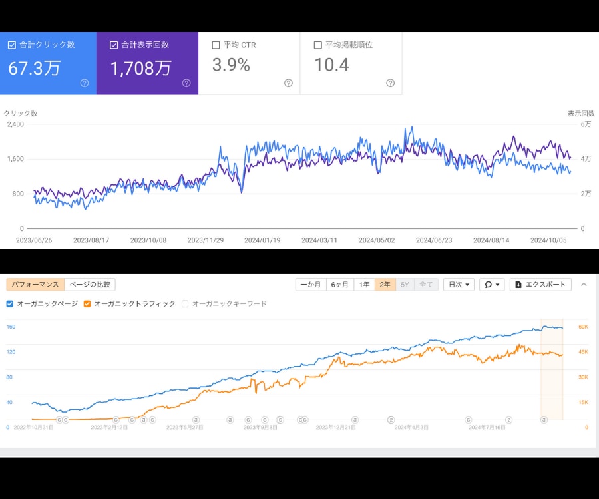Open help icon on 合計表示回数 card
This screenshot has width=599, height=499.
pyautogui.click(x=186, y=83)
